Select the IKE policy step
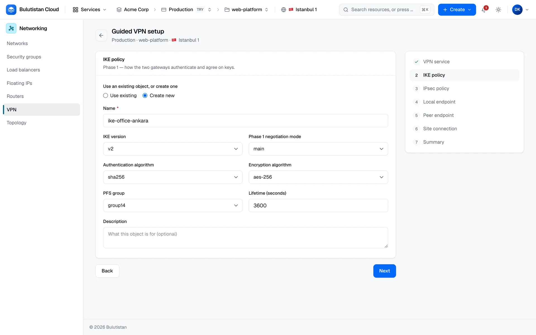 pyautogui.click(x=464, y=75)
